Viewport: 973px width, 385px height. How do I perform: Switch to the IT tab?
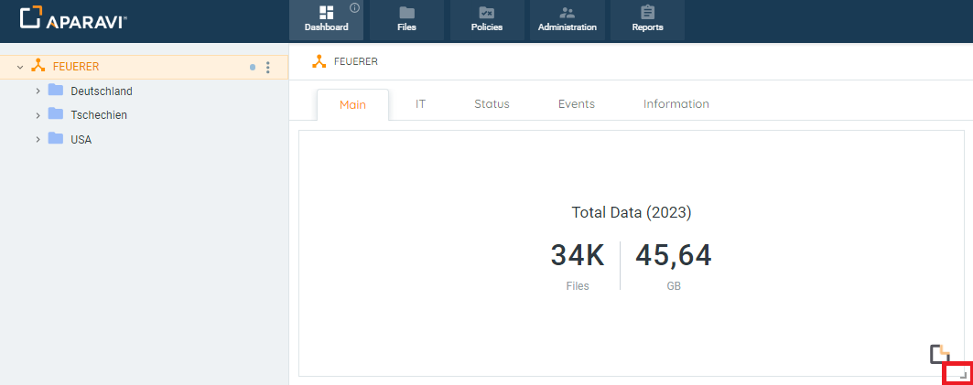[x=420, y=104]
